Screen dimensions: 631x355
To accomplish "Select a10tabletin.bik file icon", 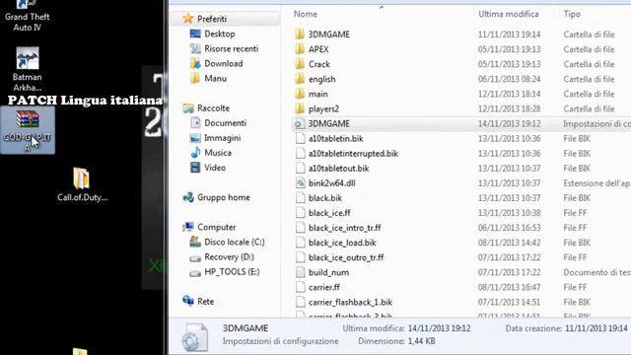I will [x=300, y=138].
